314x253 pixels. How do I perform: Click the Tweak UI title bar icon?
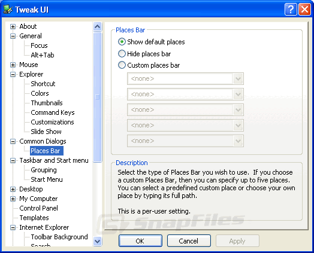pyautogui.click(x=8, y=10)
